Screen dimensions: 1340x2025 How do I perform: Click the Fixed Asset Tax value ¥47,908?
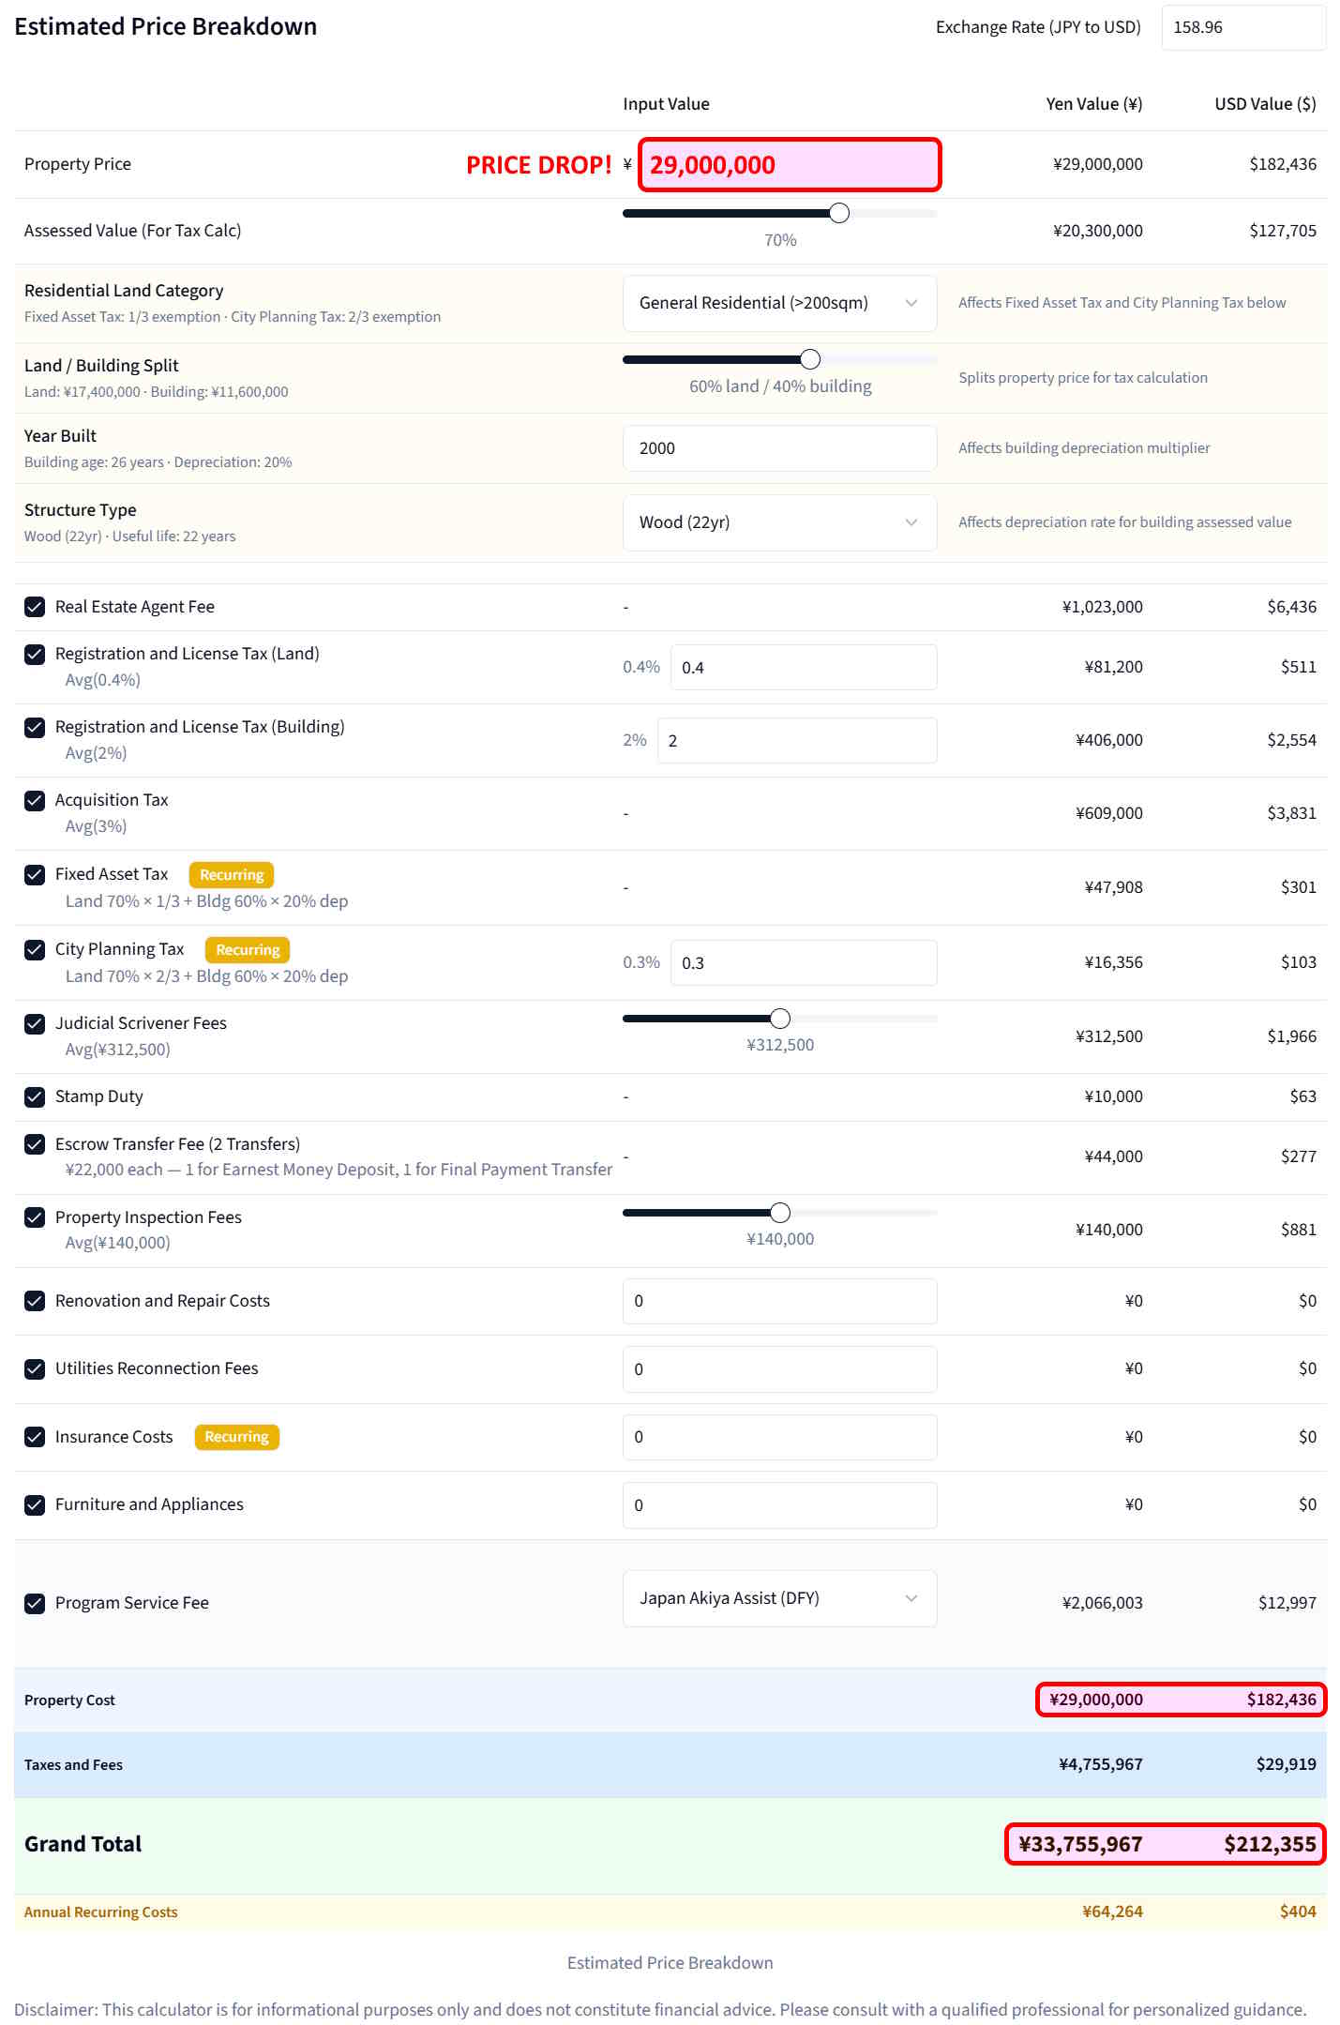(x=1113, y=887)
